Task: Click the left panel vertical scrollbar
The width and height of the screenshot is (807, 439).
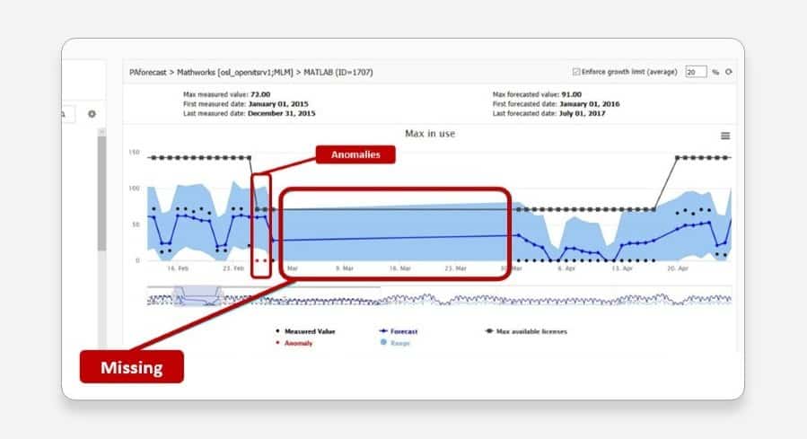Action: (102, 190)
